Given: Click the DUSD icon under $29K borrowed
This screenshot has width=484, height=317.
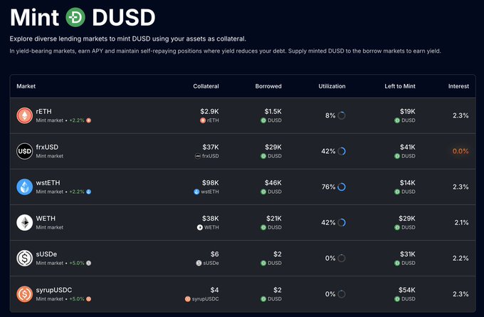Looking at the screenshot, I should pyautogui.click(x=263, y=156).
